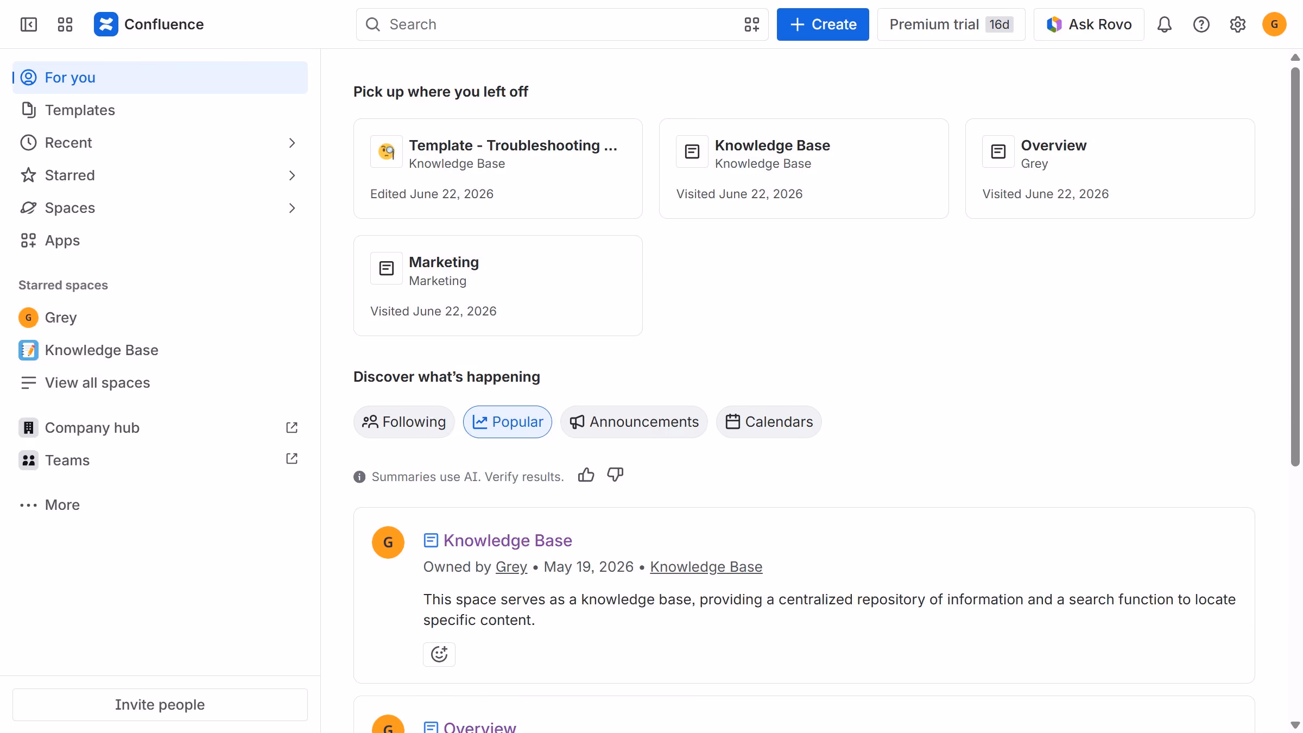Image resolution: width=1303 pixels, height=733 pixels.
Task: Open Templates in the sidebar
Action: [160, 110]
